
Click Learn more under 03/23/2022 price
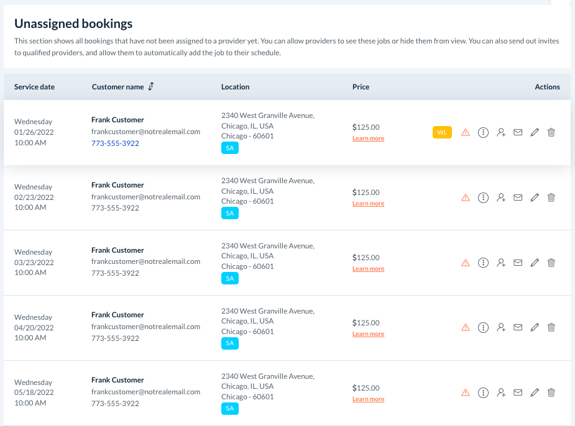point(368,269)
